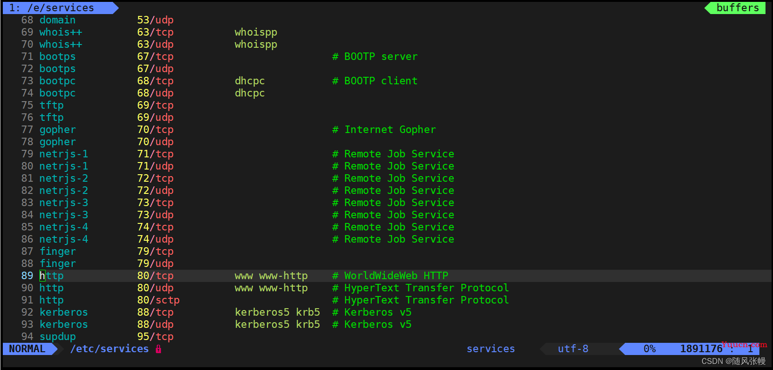The width and height of the screenshot is (773, 370).
Task: Click the utf-8 encoding indicator
Action: tap(573, 349)
